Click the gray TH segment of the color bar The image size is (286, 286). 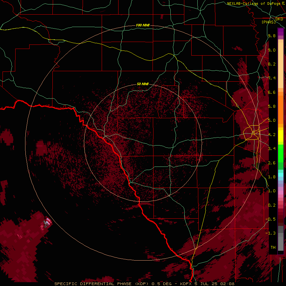tap(281, 243)
